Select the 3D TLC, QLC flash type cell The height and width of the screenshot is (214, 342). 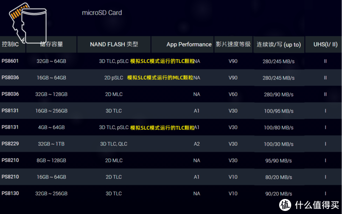114,144
